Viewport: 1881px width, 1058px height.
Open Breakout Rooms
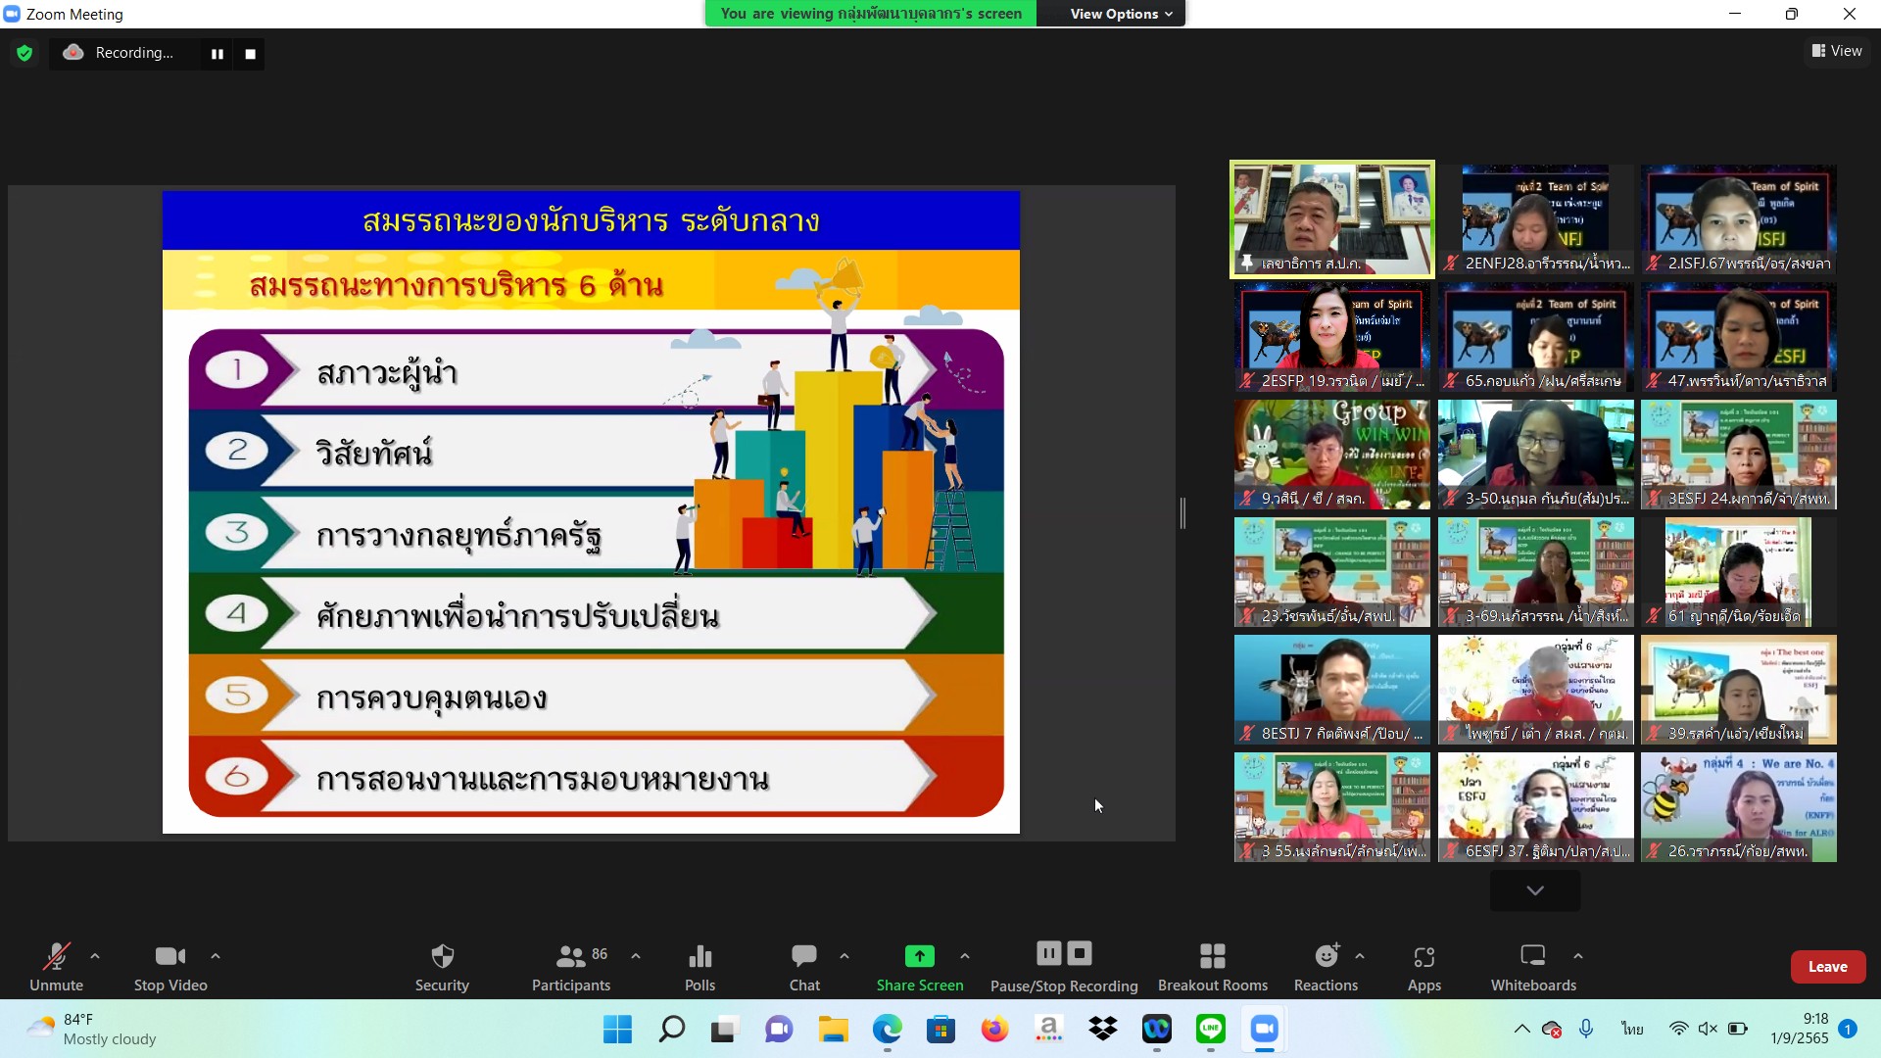(x=1212, y=965)
